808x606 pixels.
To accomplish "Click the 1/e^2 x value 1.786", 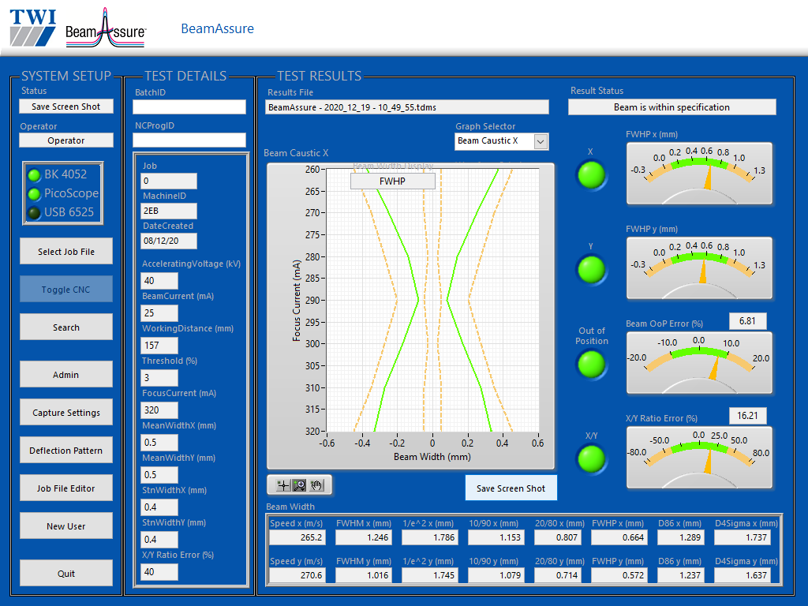I will 430,537.
